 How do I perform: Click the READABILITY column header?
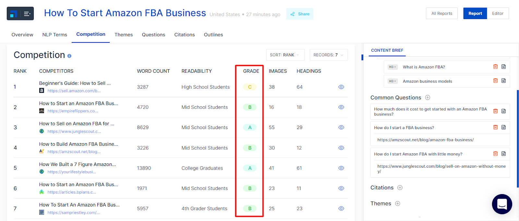197,71
